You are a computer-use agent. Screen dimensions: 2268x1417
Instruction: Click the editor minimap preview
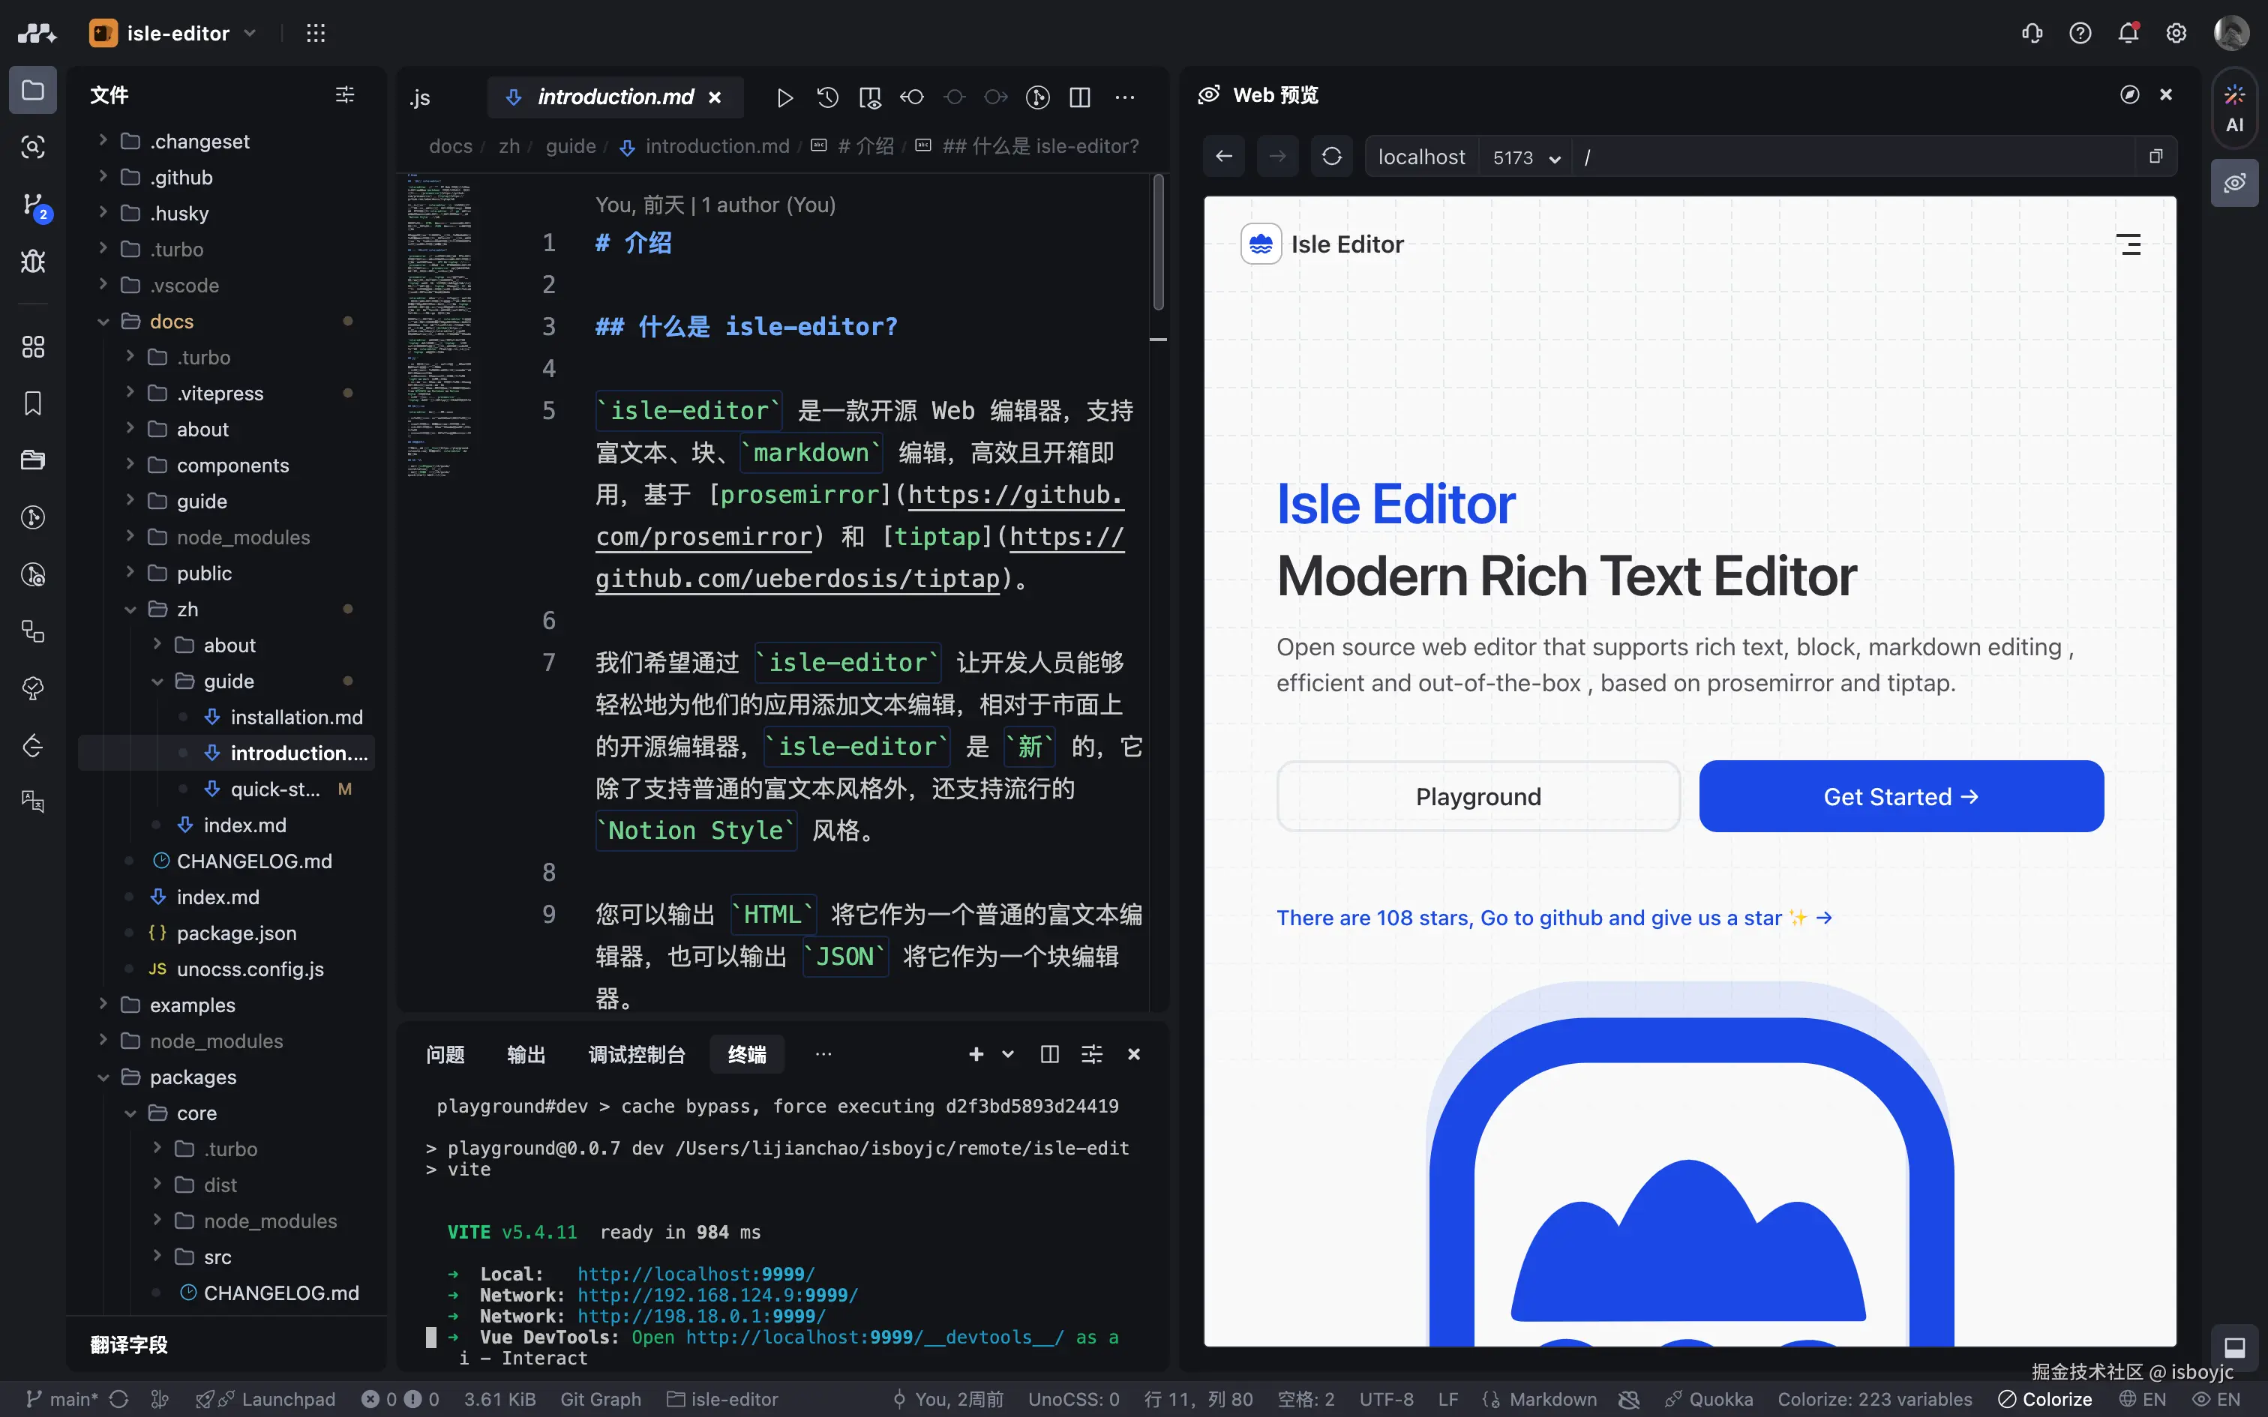(439, 330)
